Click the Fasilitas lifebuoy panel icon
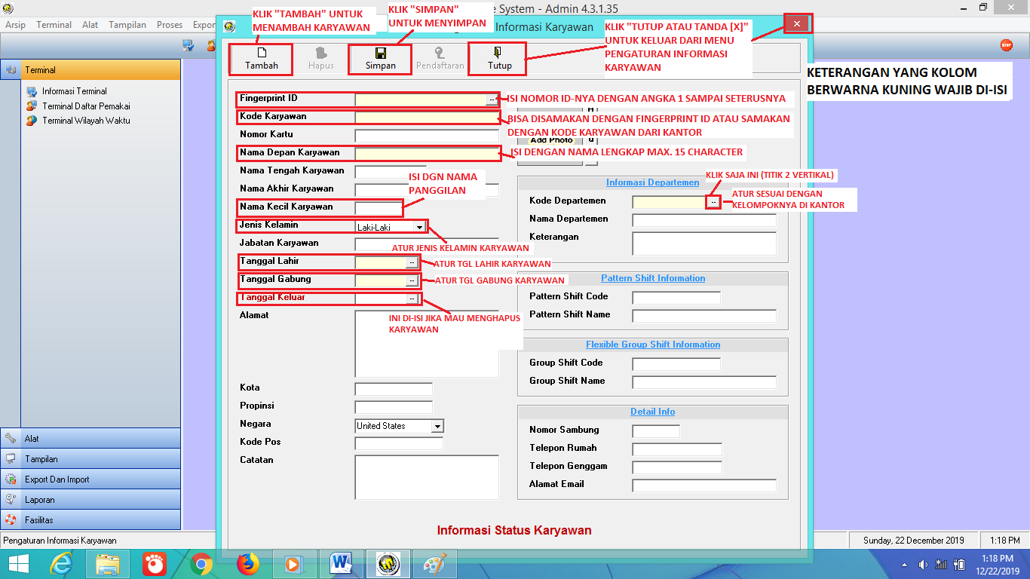The width and height of the screenshot is (1030, 579). 11,519
